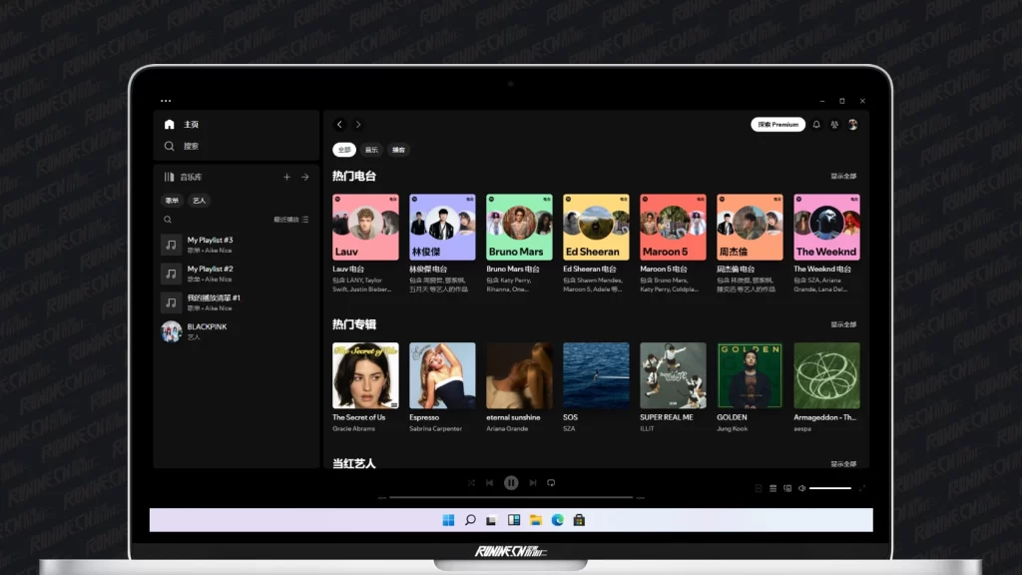The width and height of the screenshot is (1022, 575).
Task: Toggle repeat mode
Action: click(551, 483)
